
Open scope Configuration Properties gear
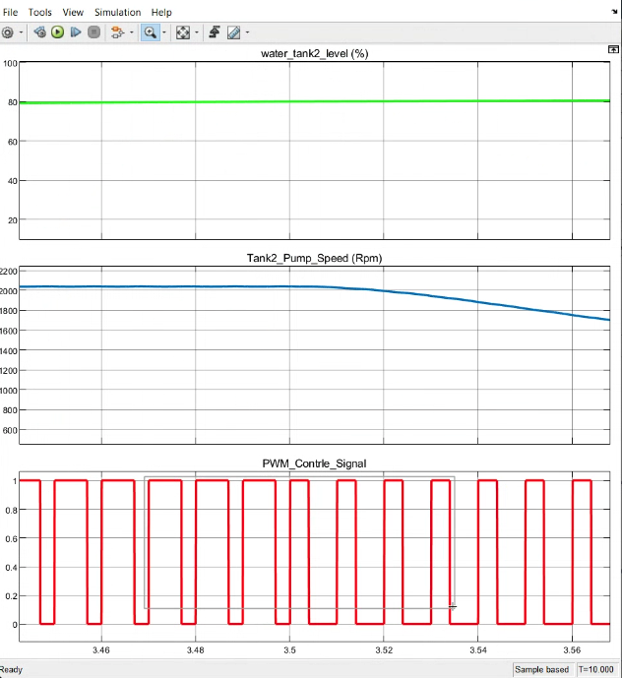pos(7,32)
